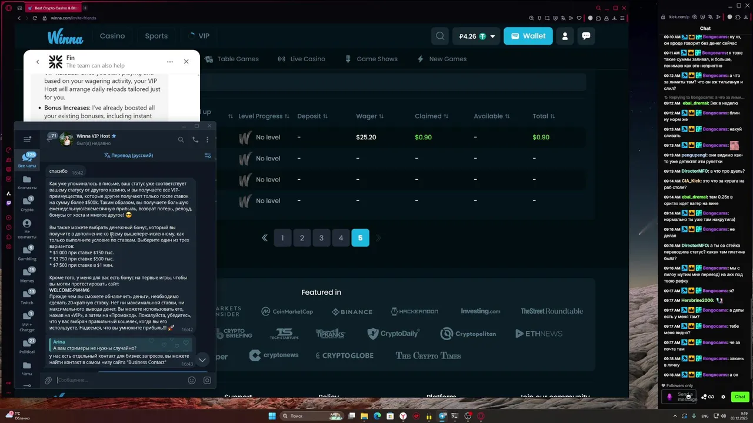This screenshot has width=753, height=423.
Task: Sort table by Total column
Action: coord(544,116)
